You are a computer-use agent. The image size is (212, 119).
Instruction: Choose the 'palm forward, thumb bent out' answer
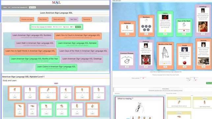pos(179,103)
